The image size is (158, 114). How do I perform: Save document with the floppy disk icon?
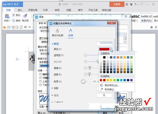tap(9, 27)
